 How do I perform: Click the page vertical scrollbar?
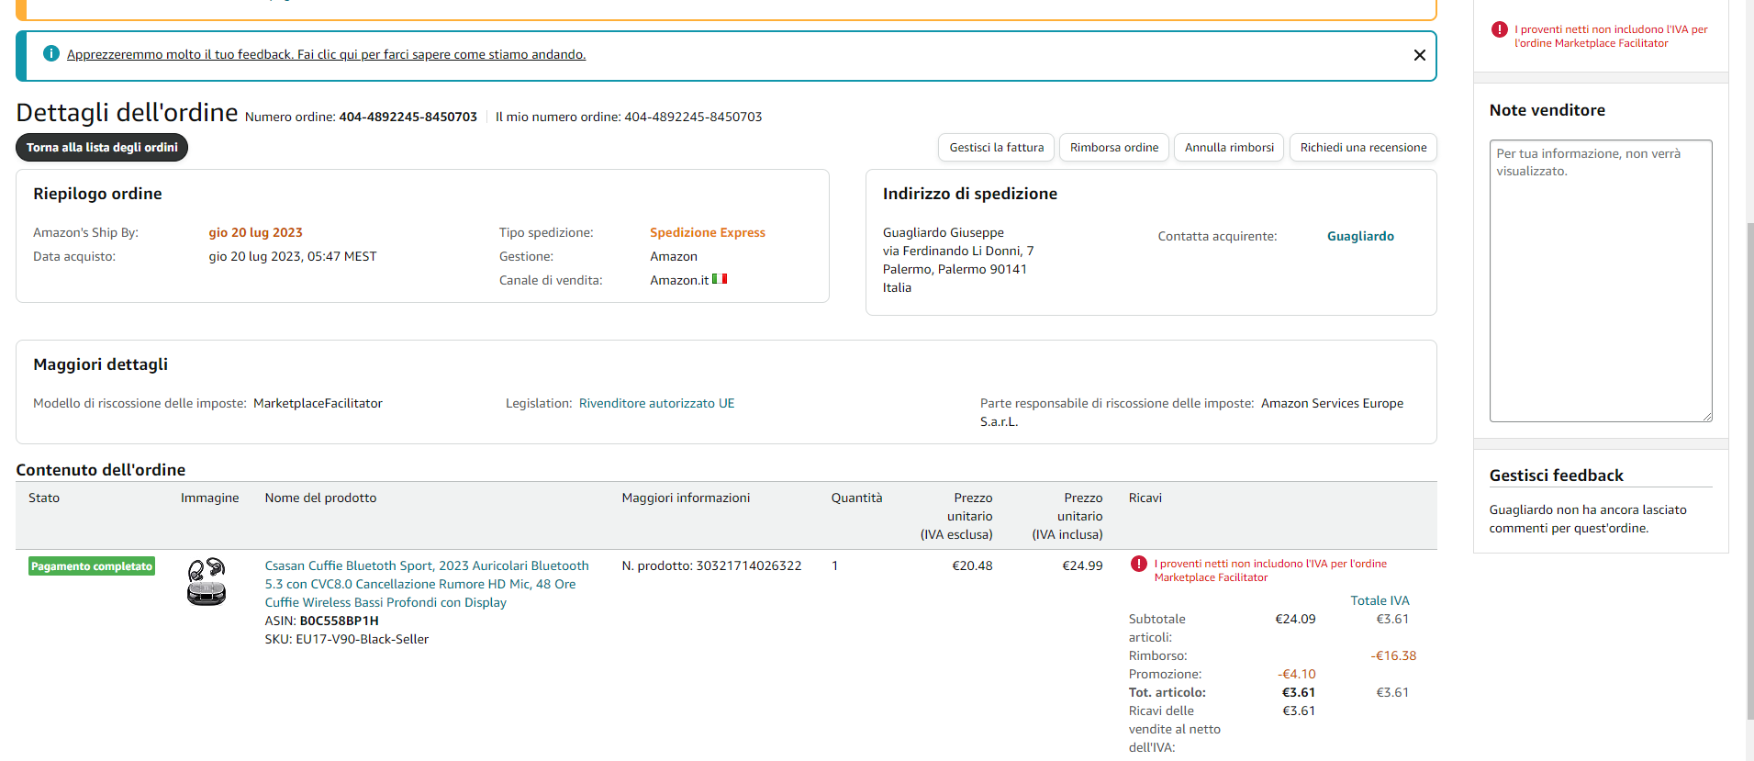coord(1748,459)
